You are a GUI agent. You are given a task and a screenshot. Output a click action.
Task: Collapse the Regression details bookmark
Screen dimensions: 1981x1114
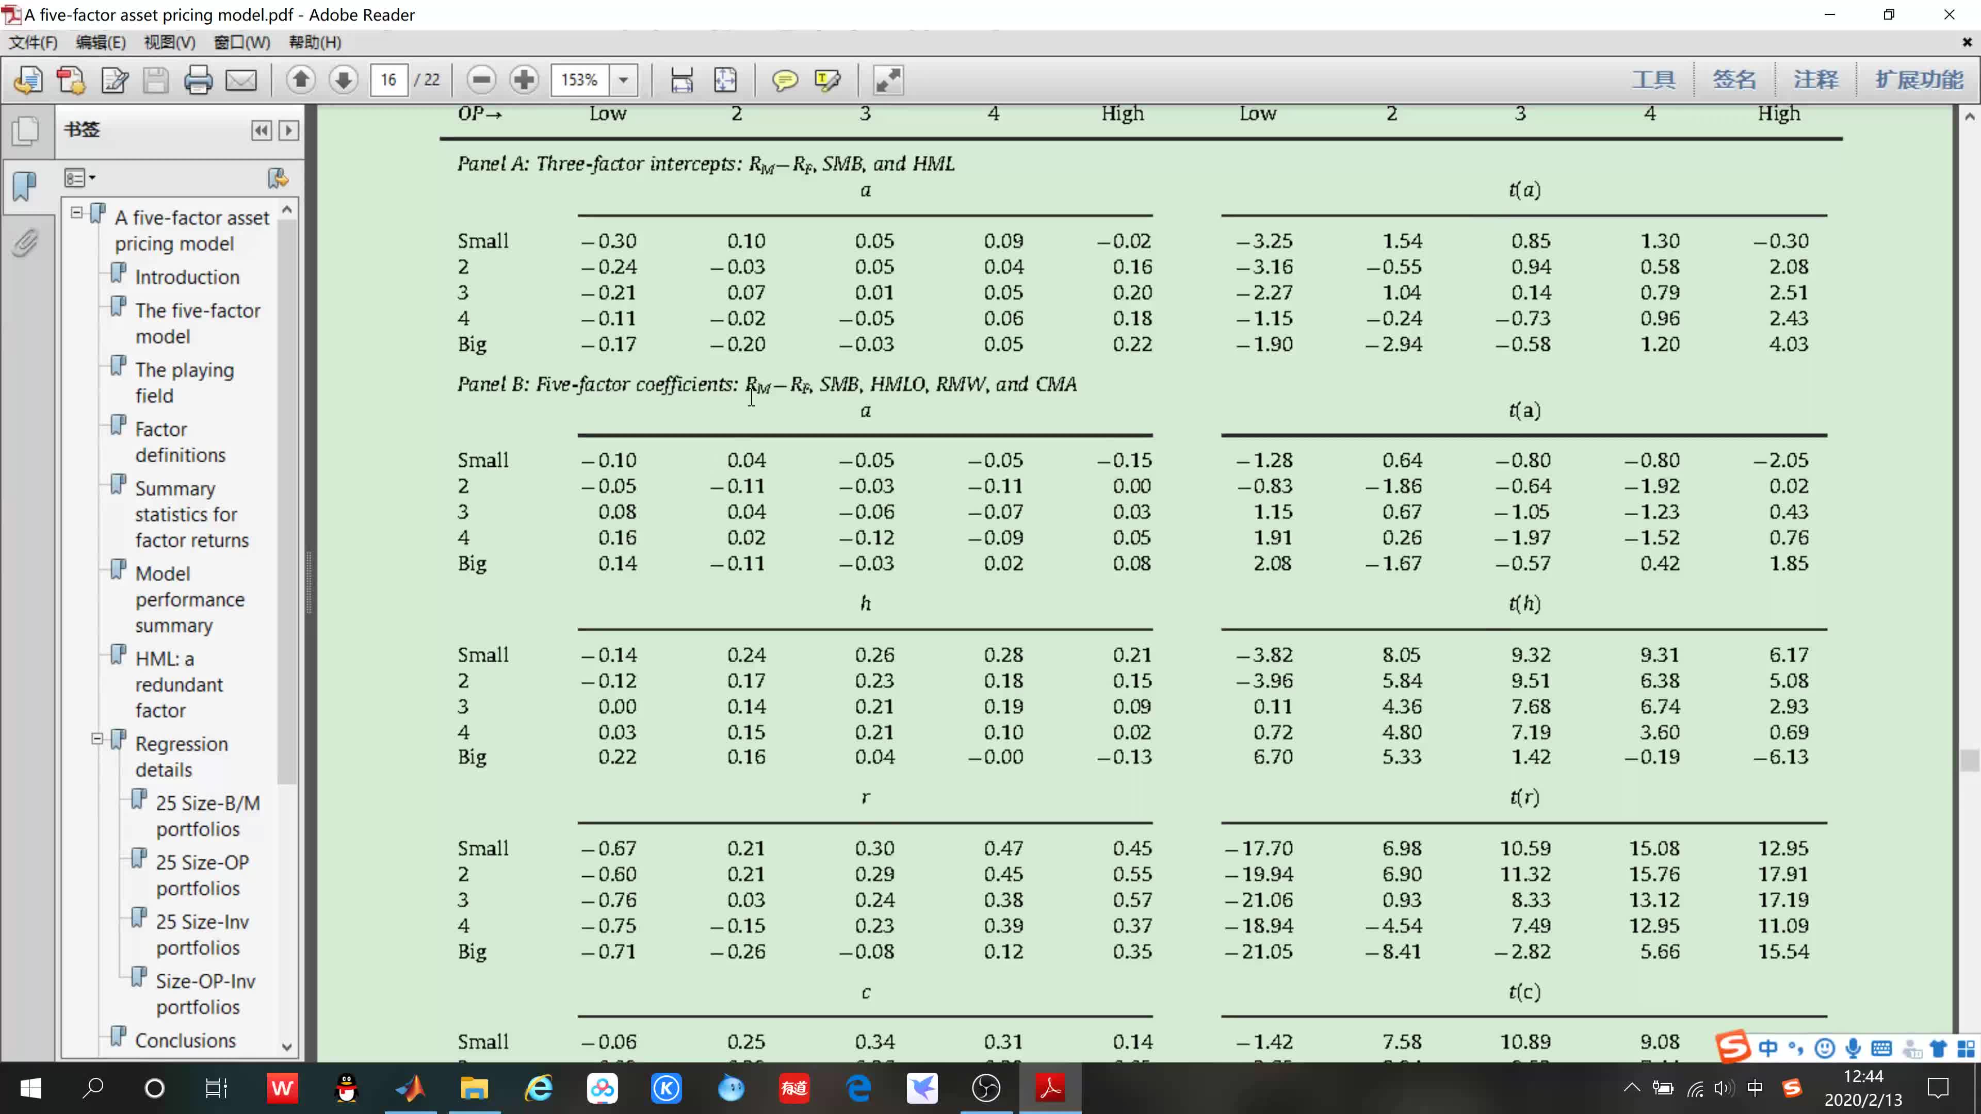(97, 739)
